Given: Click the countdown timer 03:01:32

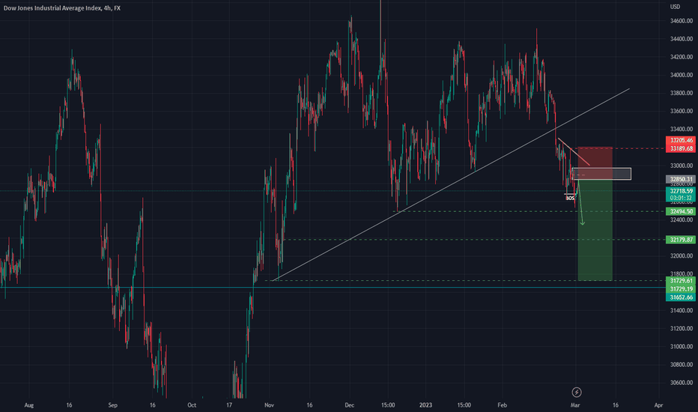Looking at the screenshot, I should [x=681, y=198].
